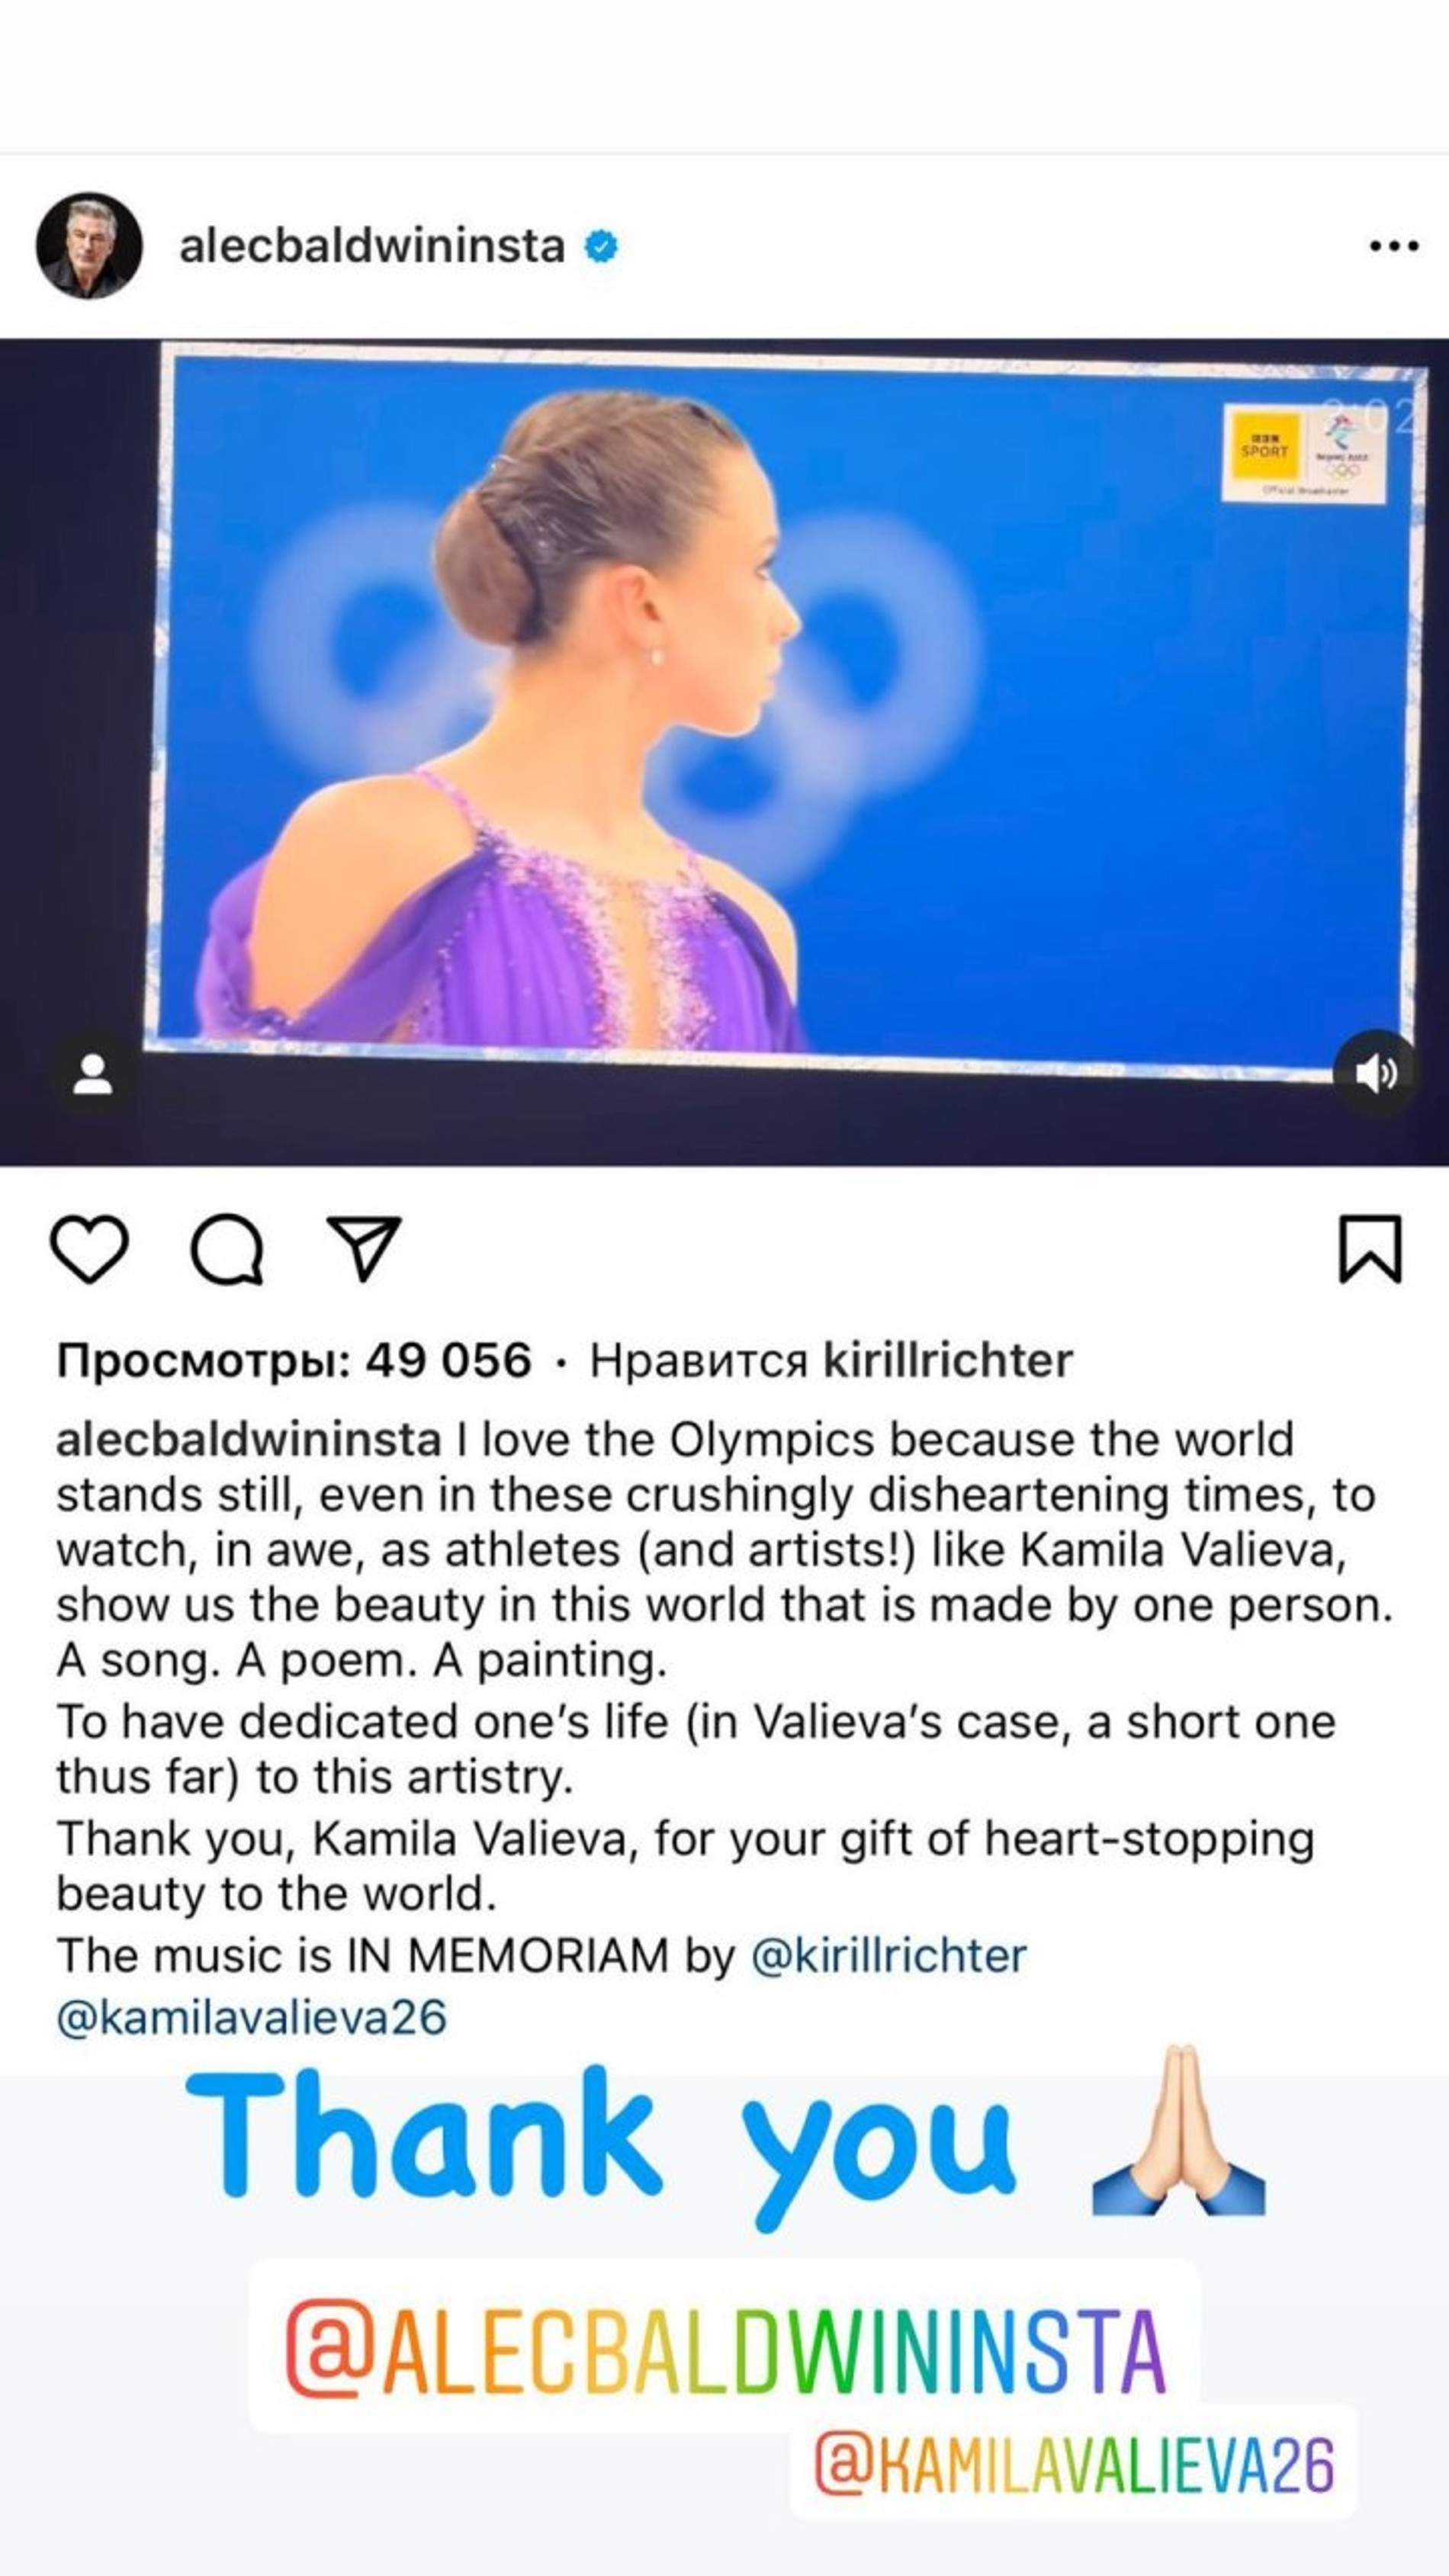
Task: Tap the rainbow @ALECBALDWININSTA story sticker
Action: 724,2347
